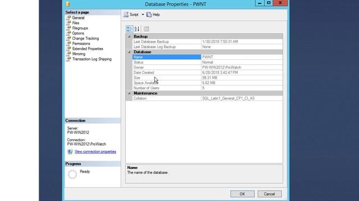Select the Last Database Log Backup row
Screen dimensions: 359x201
click(208, 47)
